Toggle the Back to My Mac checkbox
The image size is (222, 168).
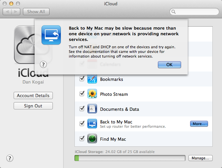pos(82,123)
